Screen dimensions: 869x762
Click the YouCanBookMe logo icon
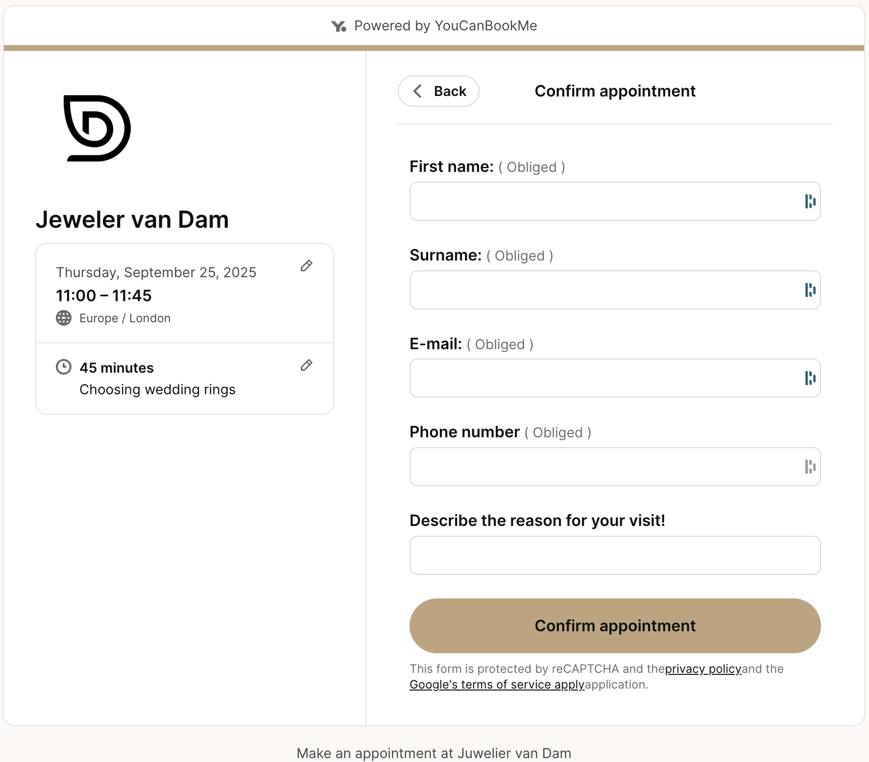click(338, 26)
